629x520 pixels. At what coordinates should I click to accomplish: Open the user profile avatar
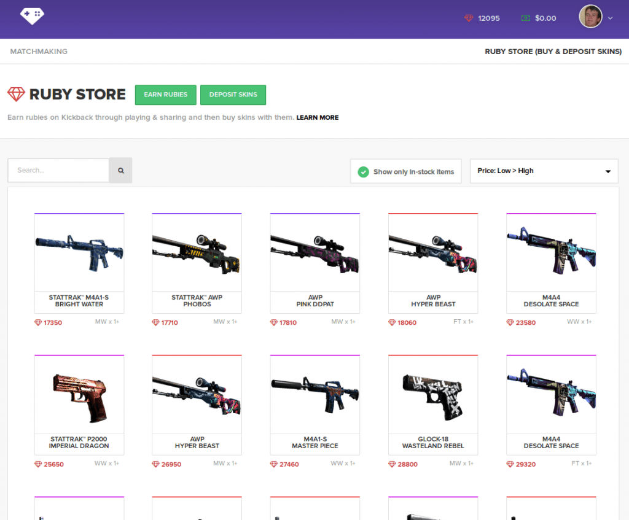point(590,17)
